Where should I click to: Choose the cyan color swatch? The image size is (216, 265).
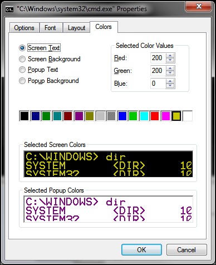point(144,116)
